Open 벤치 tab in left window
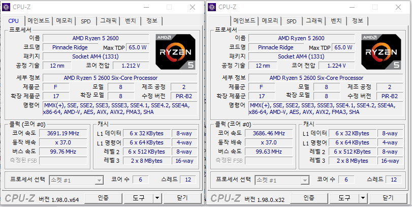This screenshot has width=412, height=207. click(131, 21)
